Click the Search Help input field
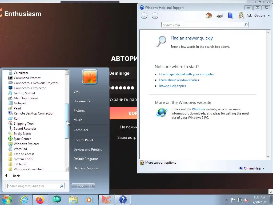Viewport: 273px width, 205px height. [x=203, y=25]
